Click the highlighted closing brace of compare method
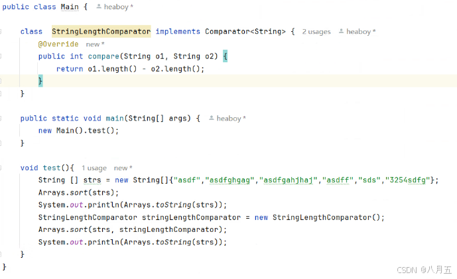Viewport: 457px width, 279px height. point(40,81)
